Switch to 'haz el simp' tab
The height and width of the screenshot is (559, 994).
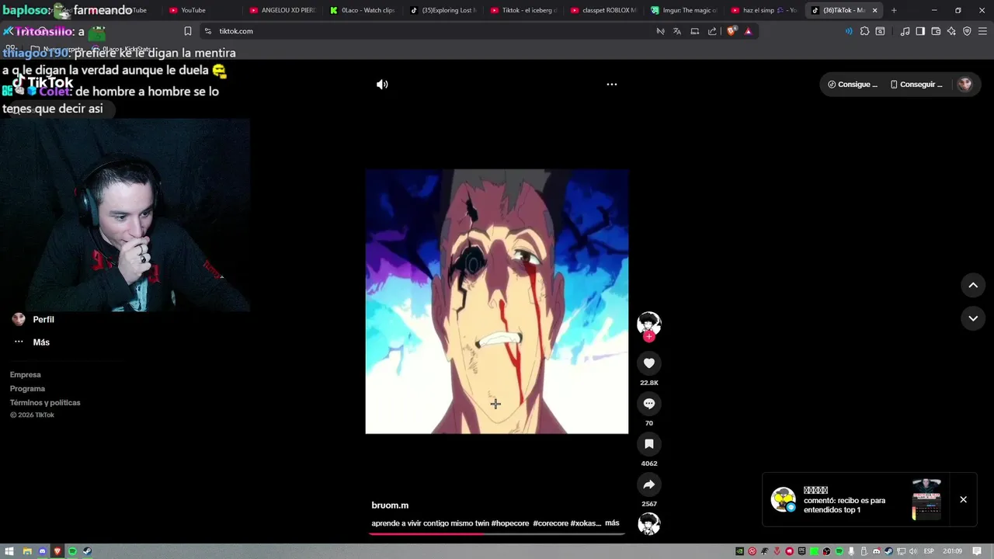pos(764,10)
